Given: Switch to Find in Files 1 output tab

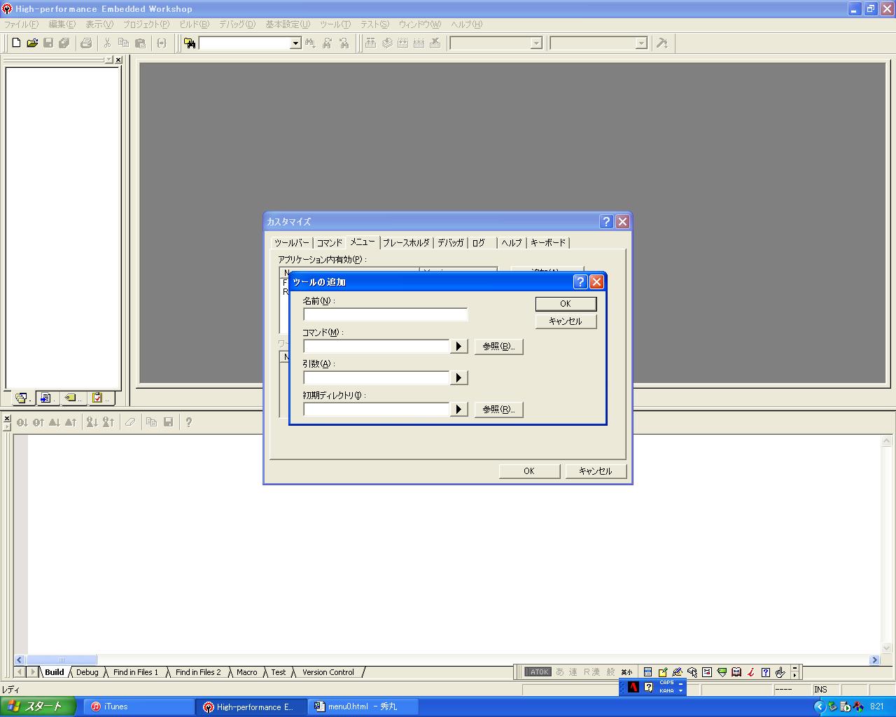Looking at the screenshot, I should [x=136, y=672].
